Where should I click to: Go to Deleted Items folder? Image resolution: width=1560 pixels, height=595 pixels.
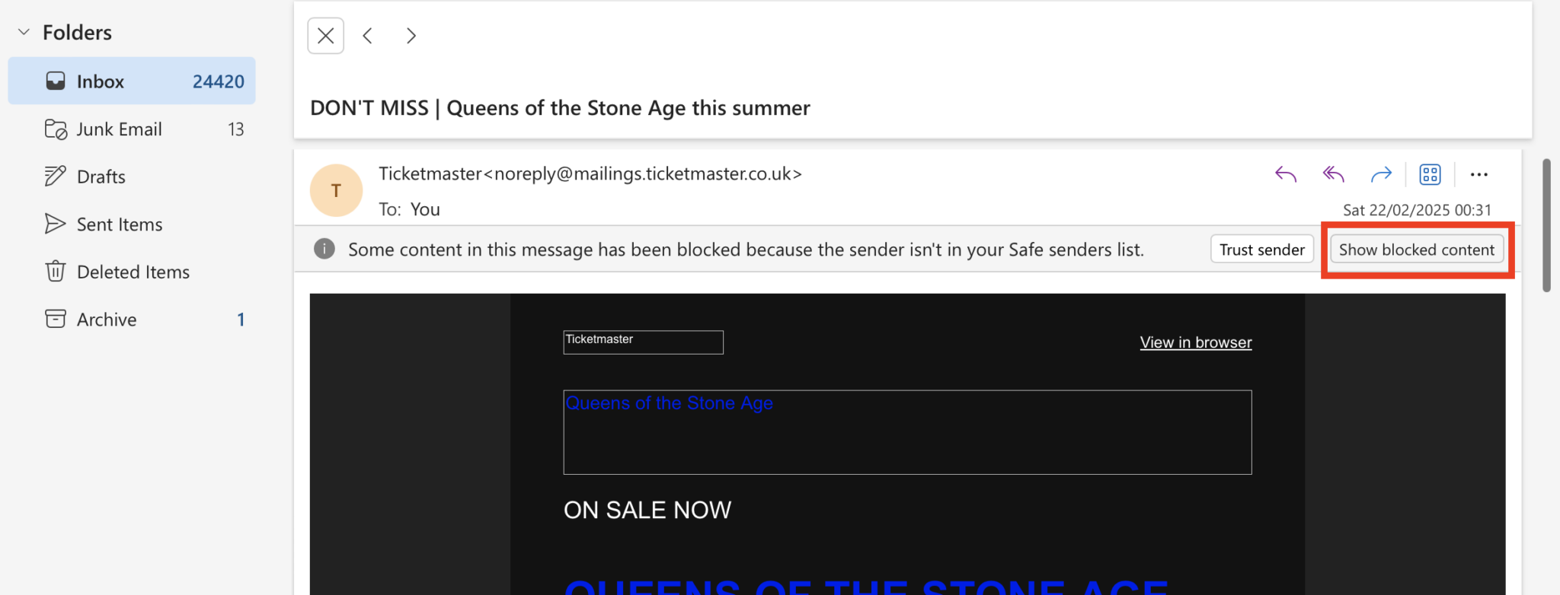click(133, 272)
